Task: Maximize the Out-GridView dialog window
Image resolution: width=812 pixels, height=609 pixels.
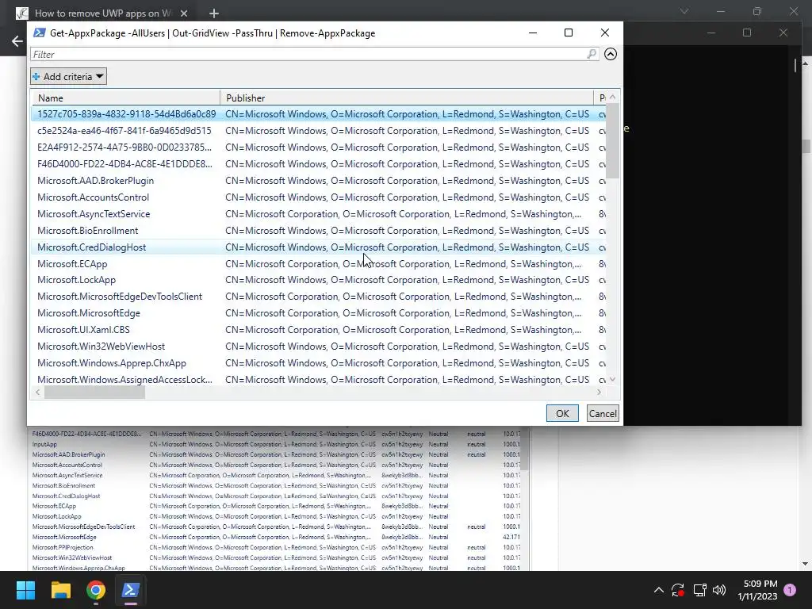Action: [x=568, y=33]
